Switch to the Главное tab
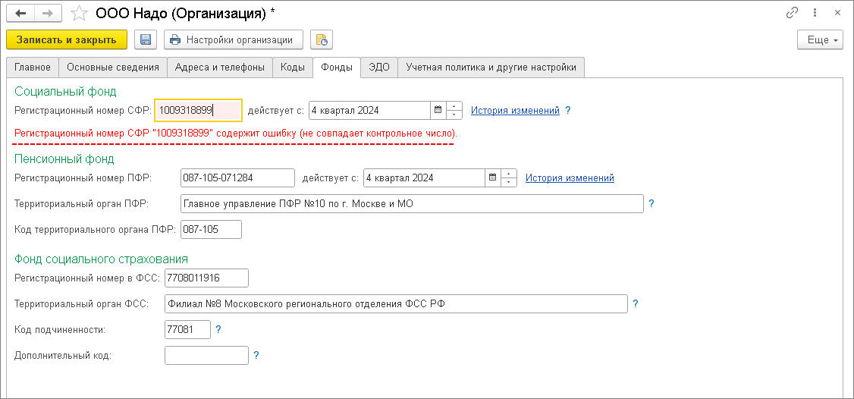The height and width of the screenshot is (399, 854). click(x=32, y=67)
